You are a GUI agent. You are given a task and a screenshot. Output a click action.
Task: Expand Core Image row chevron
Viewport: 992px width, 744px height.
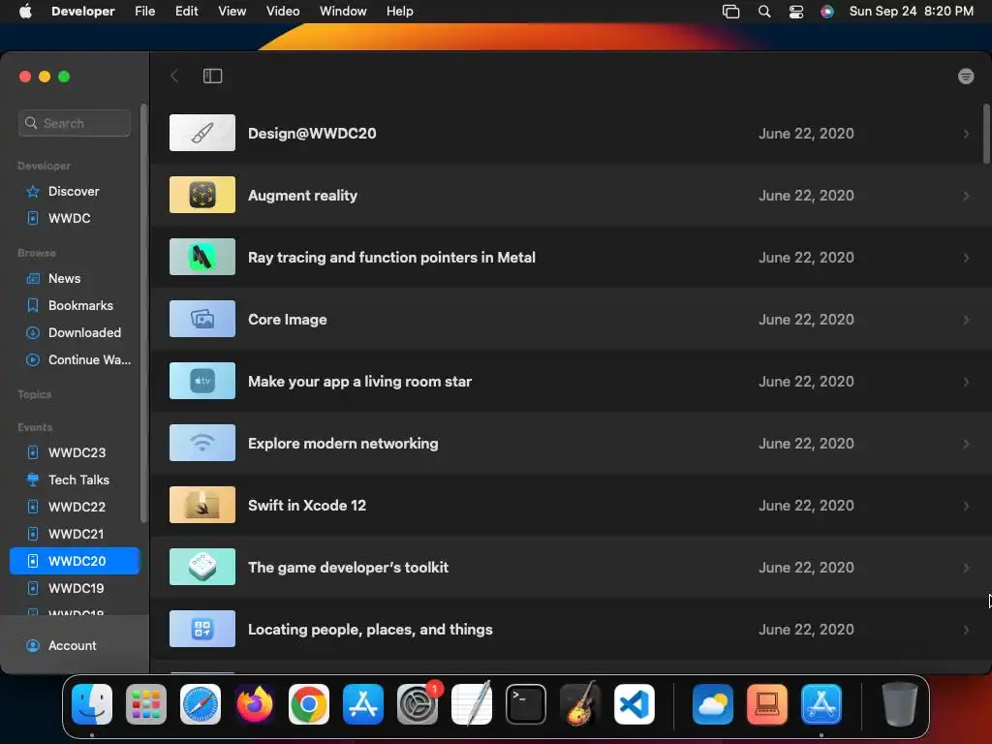pos(966,320)
